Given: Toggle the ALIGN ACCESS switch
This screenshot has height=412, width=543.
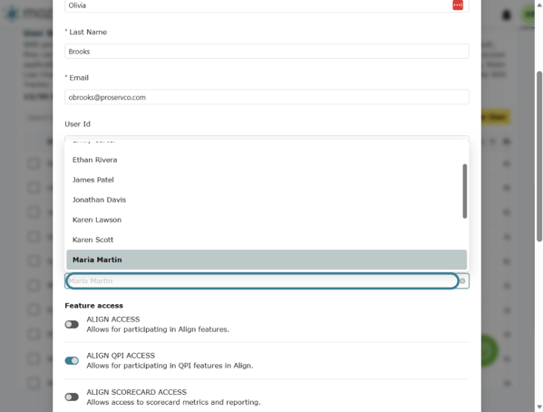Looking at the screenshot, I should pos(72,324).
